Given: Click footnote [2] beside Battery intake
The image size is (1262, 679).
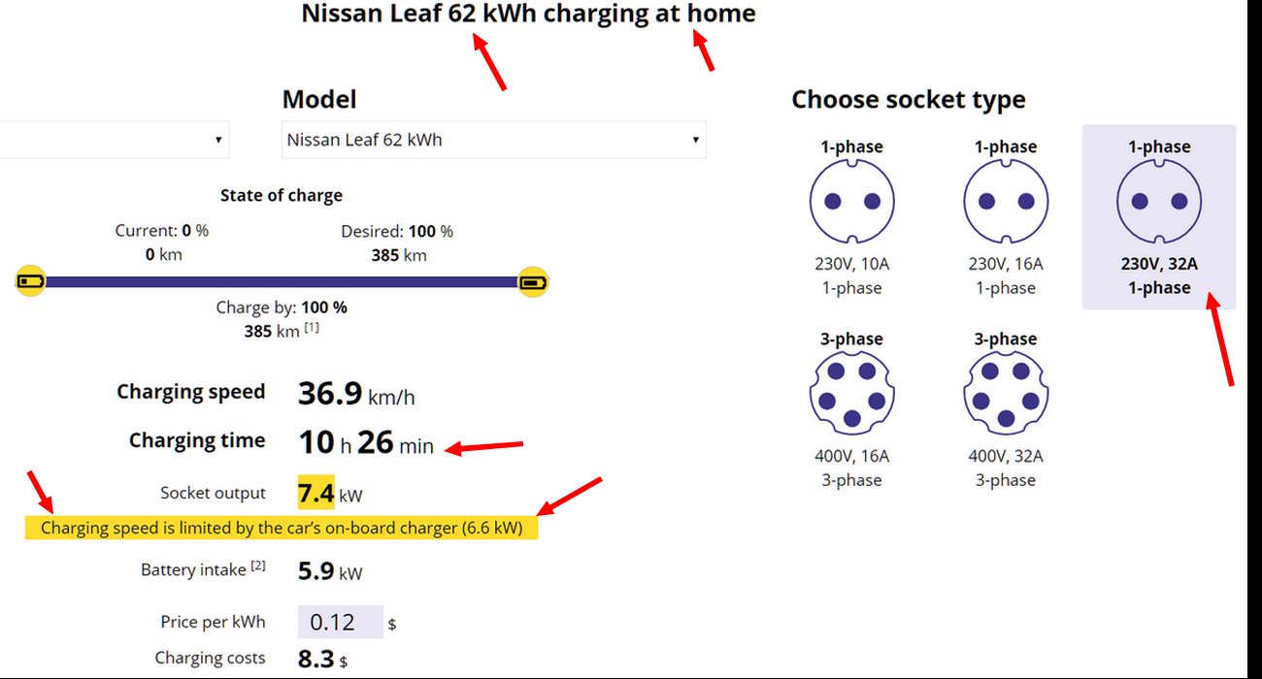Looking at the screenshot, I should (x=258, y=566).
